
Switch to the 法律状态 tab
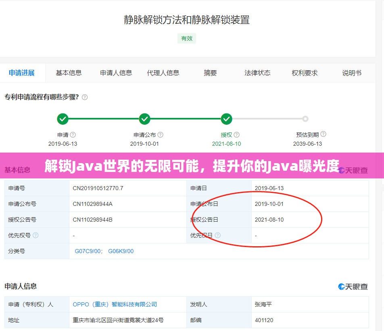point(257,73)
